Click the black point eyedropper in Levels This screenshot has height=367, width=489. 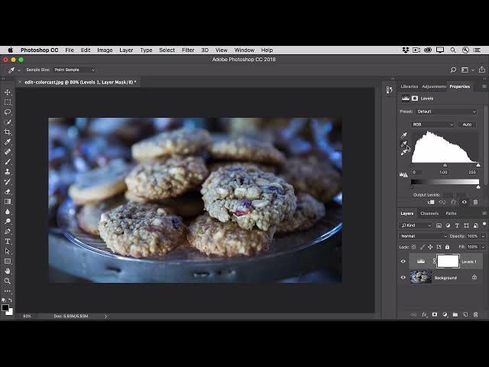[404, 135]
